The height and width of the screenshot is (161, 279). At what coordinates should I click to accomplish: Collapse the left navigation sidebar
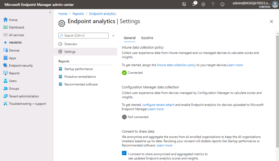(x=50, y=13)
